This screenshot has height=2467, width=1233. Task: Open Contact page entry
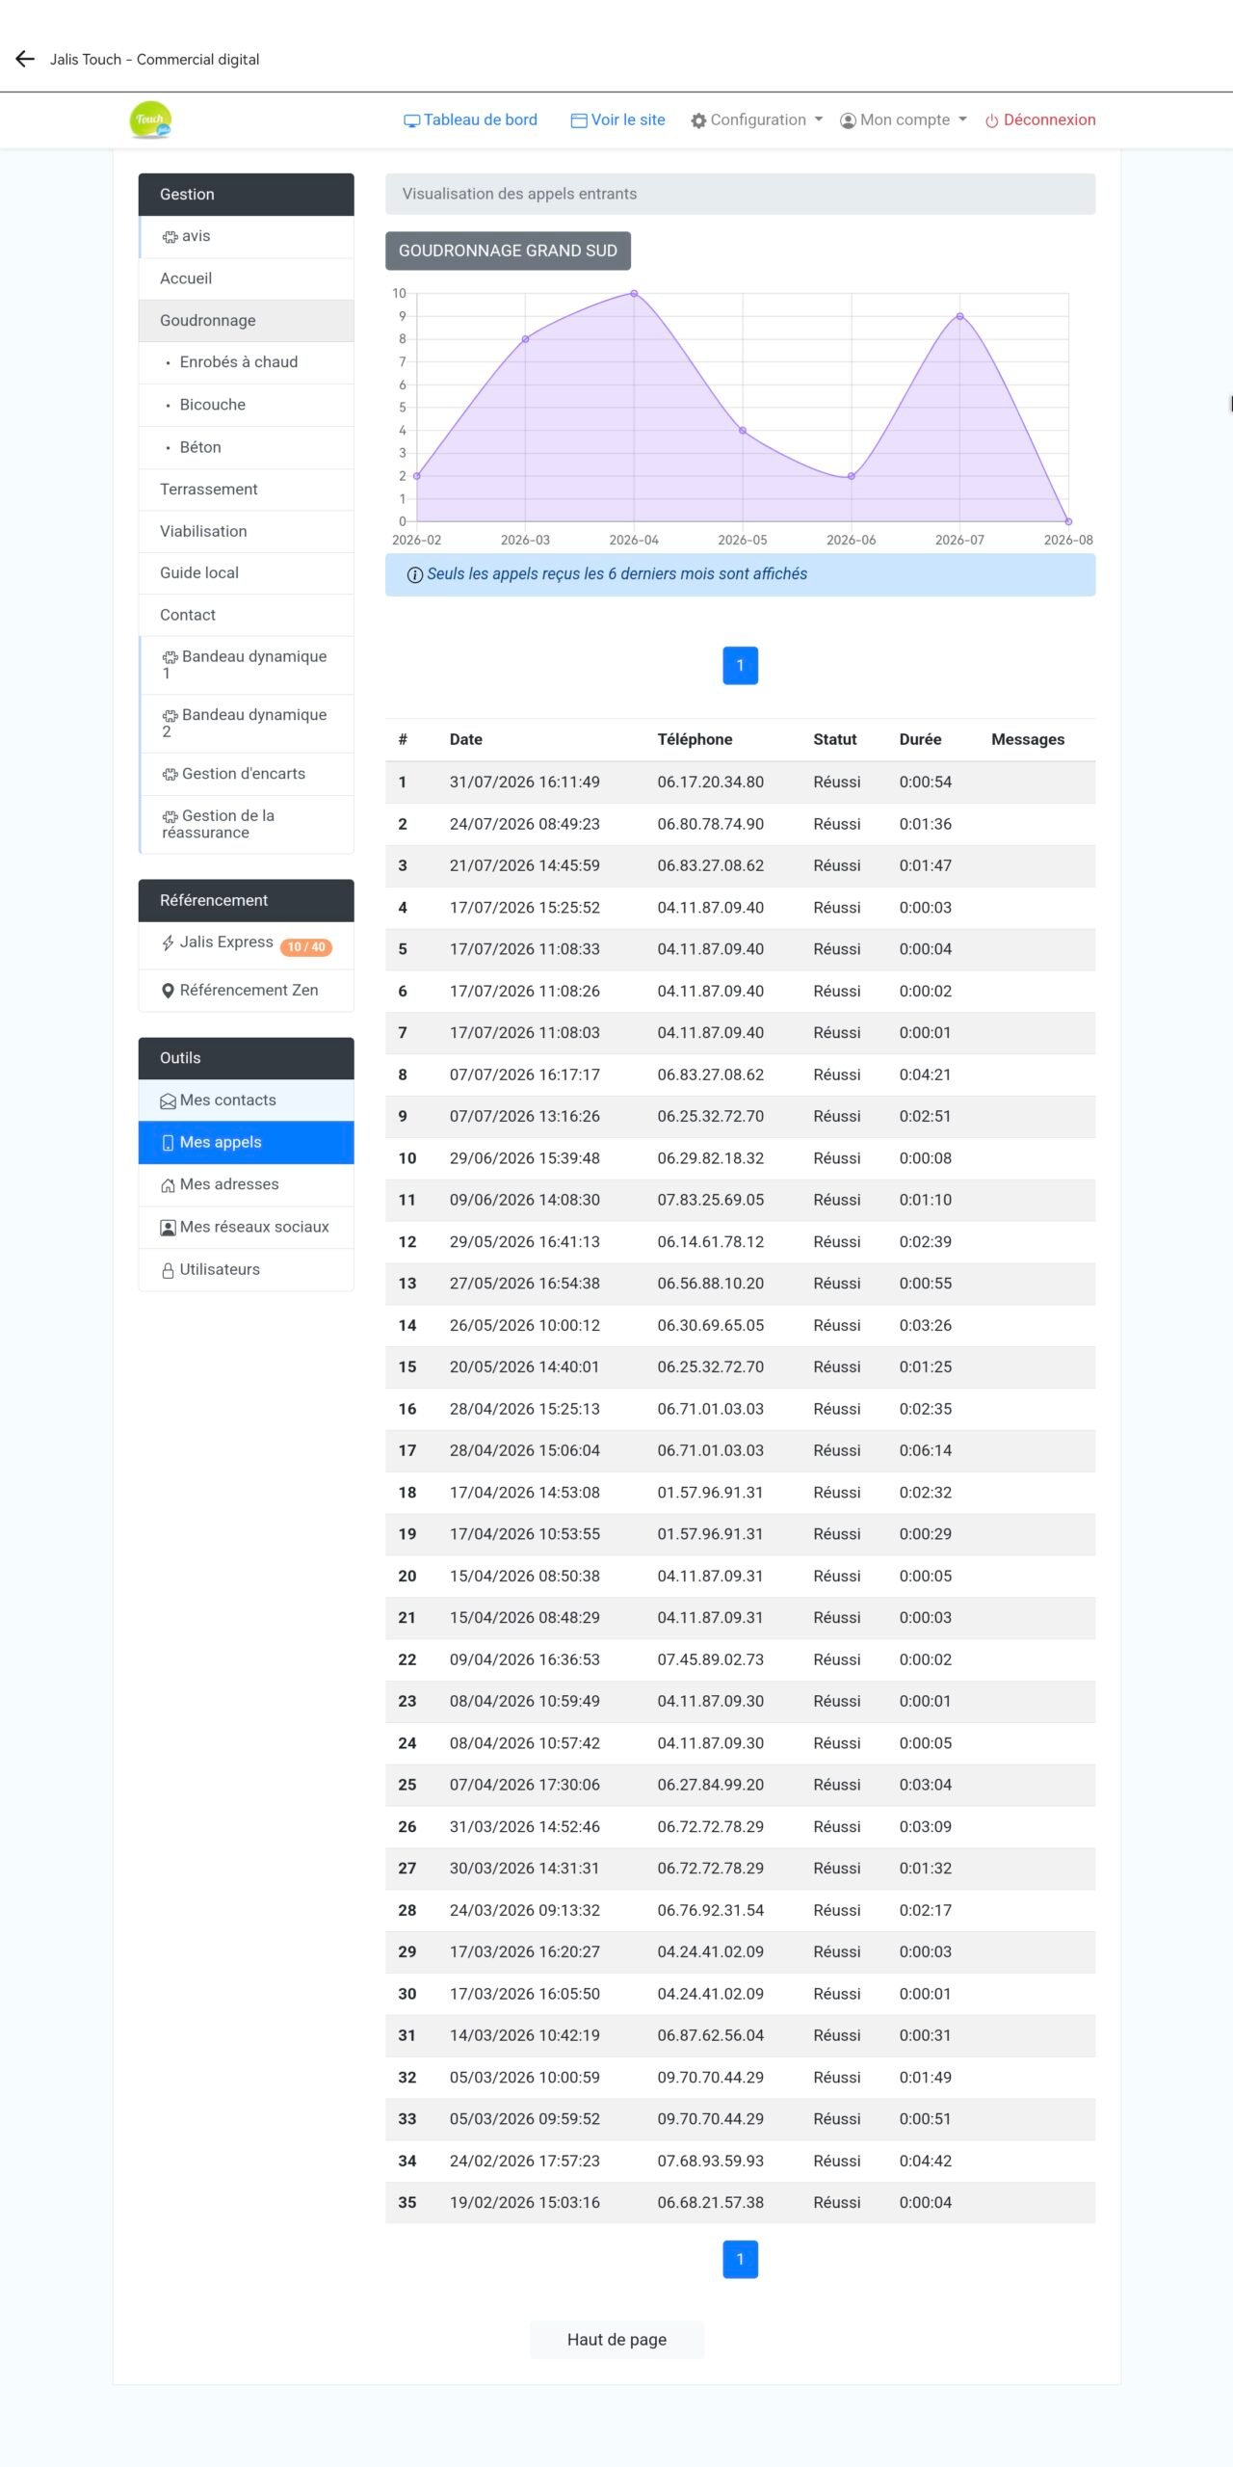click(247, 615)
